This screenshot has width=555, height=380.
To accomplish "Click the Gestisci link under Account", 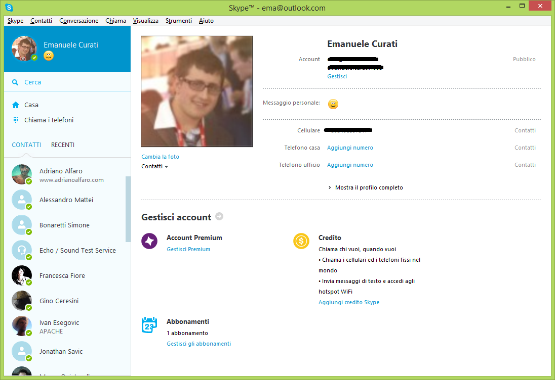I will (337, 76).
